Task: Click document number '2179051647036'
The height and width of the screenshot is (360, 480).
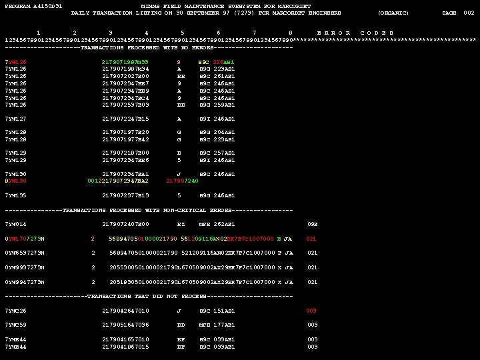Action: click(125, 325)
